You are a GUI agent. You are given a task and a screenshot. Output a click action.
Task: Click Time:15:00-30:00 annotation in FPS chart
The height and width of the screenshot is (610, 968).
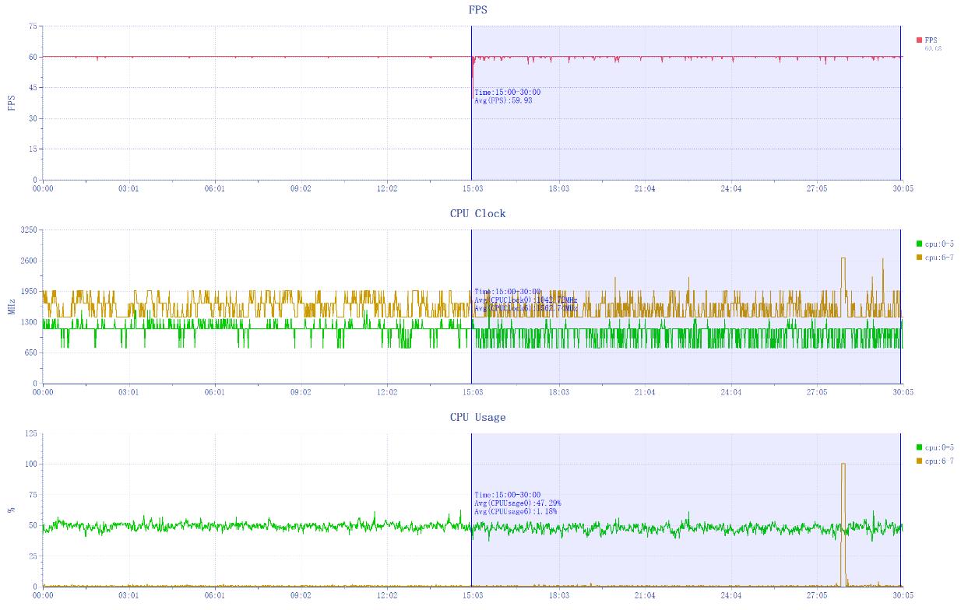(x=507, y=92)
